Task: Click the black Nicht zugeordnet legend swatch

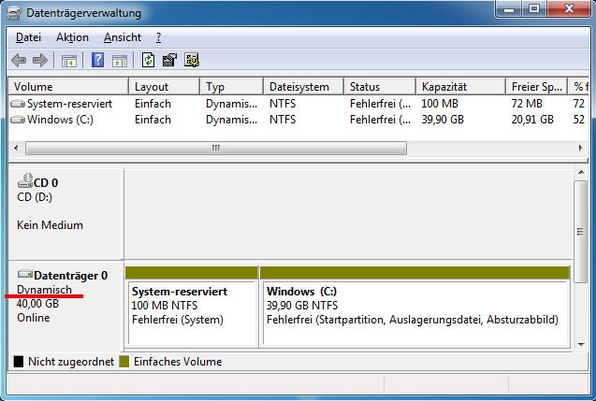Action: (19, 362)
